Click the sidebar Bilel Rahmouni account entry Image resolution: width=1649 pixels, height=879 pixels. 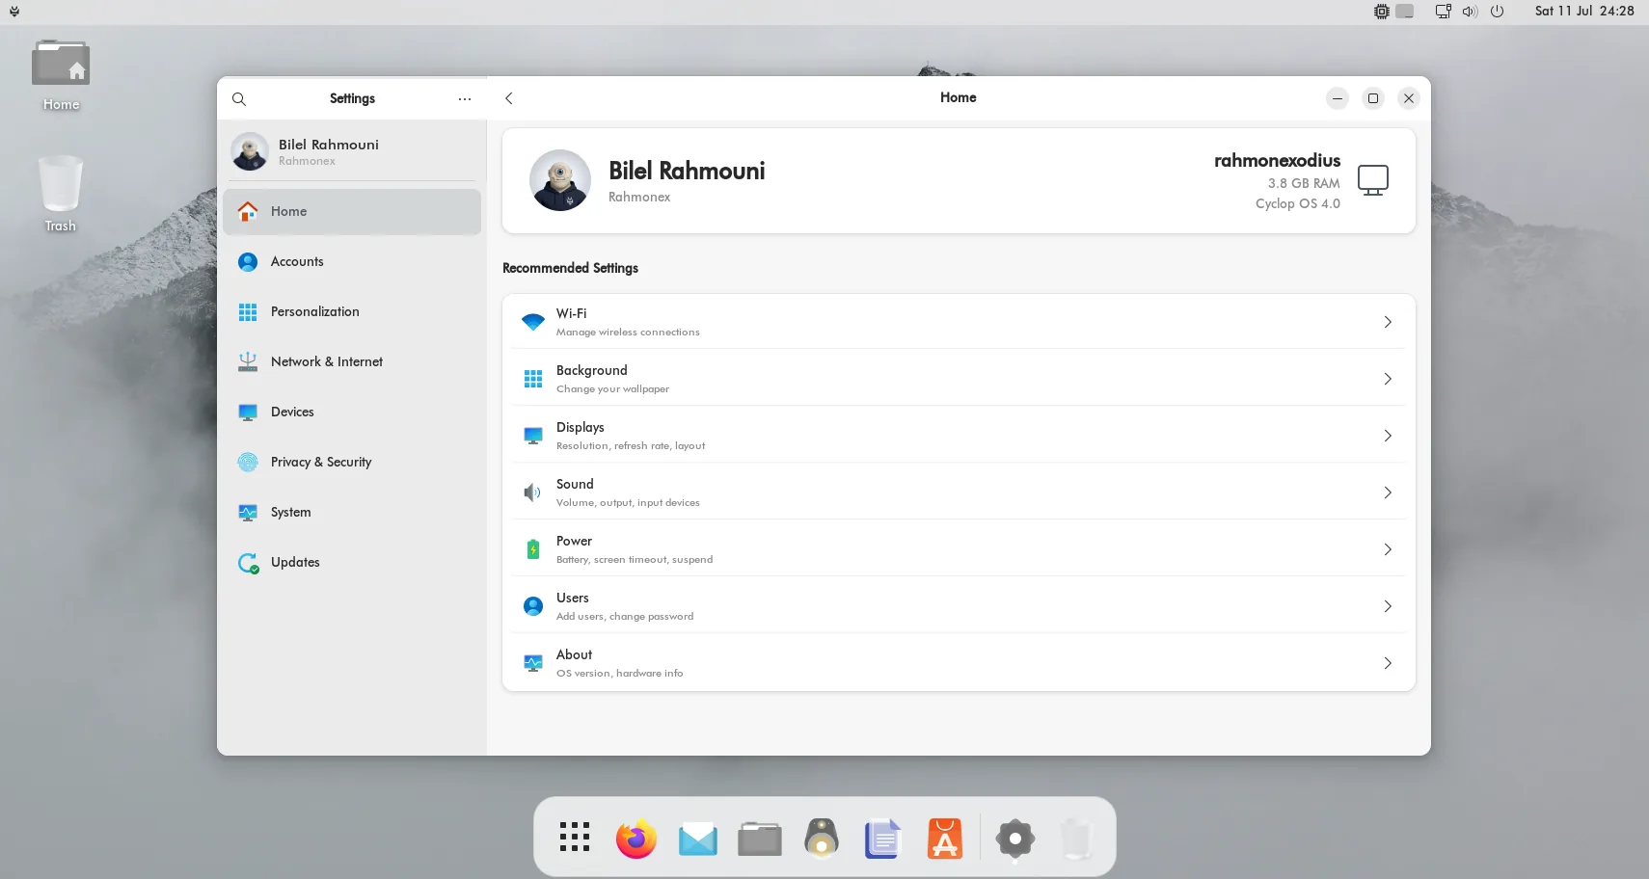tap(352, 151)
